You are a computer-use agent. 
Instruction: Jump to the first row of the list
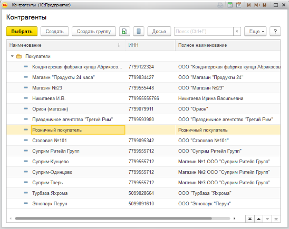[250, 219]
